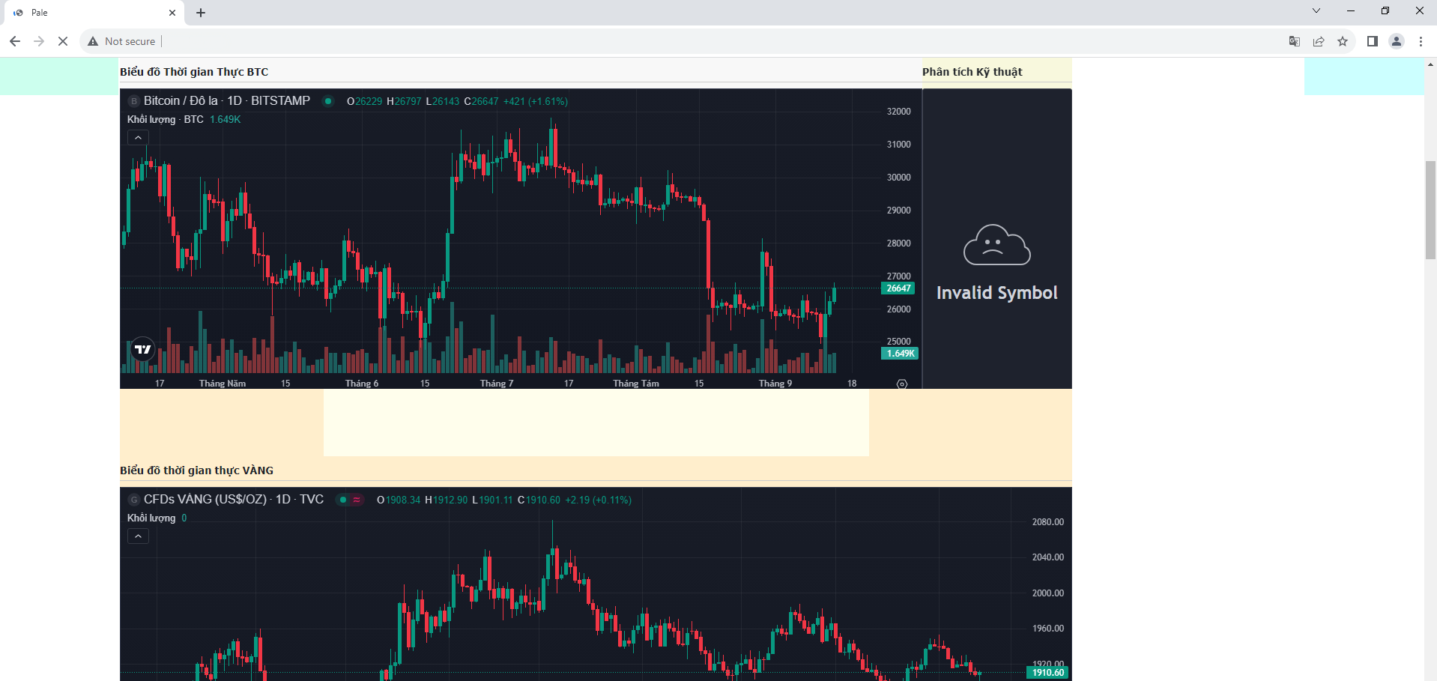This screenshot has height=681, width=1437.
Task: Click the Khối lượng · BTC volume label
Action: pos(166,119)
